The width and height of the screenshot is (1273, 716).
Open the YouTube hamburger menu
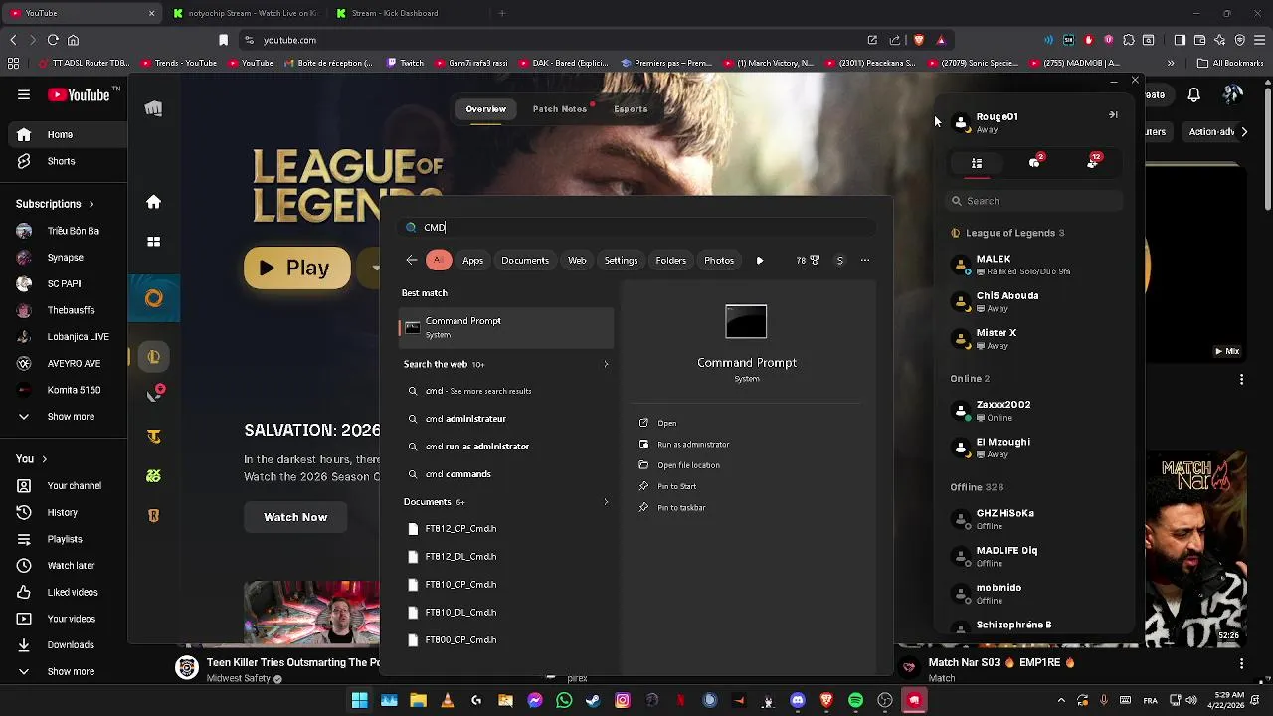(x=24, y=95)
